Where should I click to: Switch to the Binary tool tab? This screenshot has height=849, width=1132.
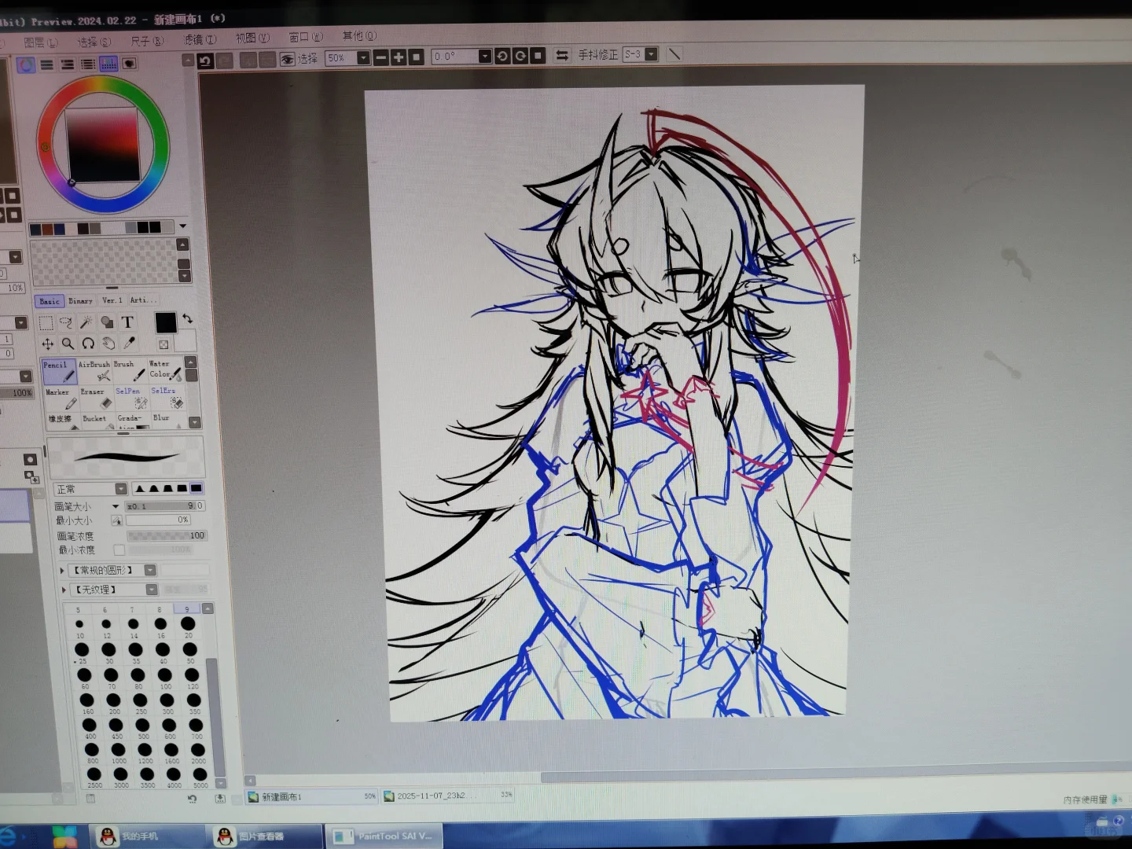[x=80, y=301]
